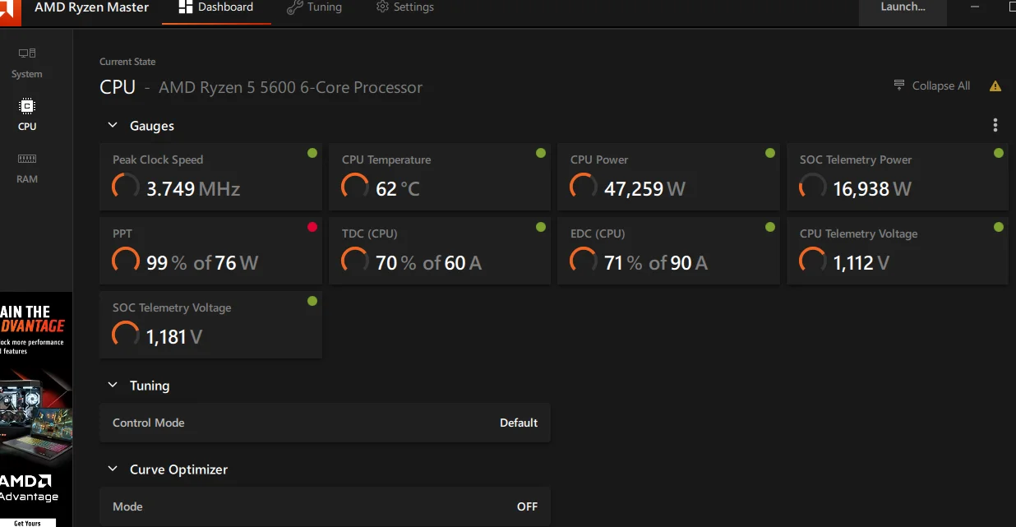
Task: Click the Peak Clock Speed gauge dial
Action: [x=126, y=187]
